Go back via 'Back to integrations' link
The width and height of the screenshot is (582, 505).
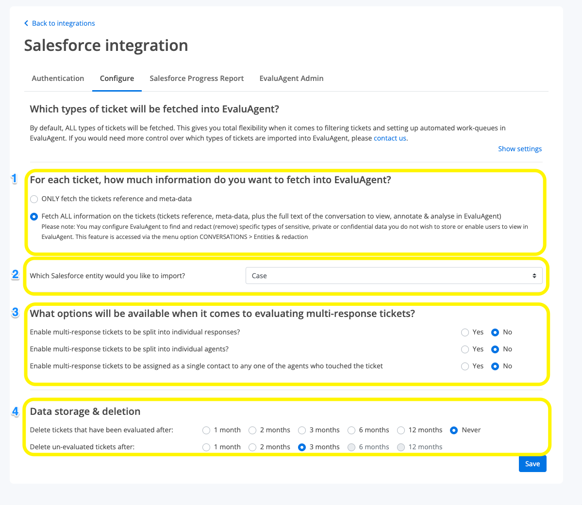(x=63, y=23)
